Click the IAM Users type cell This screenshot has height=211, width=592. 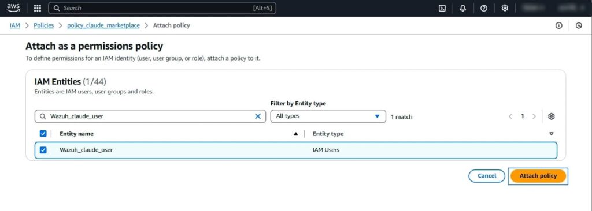(326, 150)
